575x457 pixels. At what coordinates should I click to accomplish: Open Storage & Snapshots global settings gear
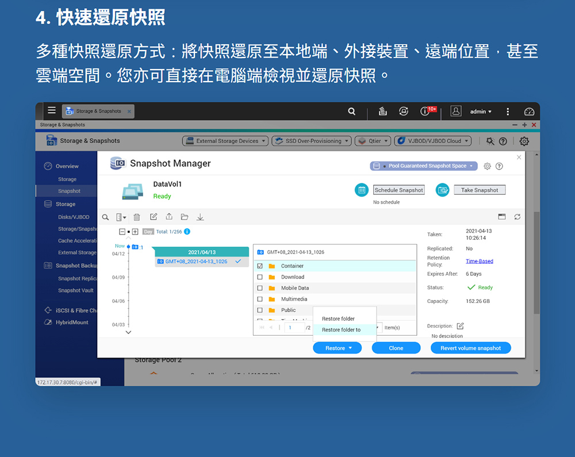click(524, 141)
